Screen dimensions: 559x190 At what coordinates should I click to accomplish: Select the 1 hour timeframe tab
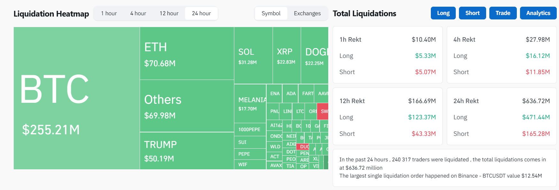pos(109,13)
